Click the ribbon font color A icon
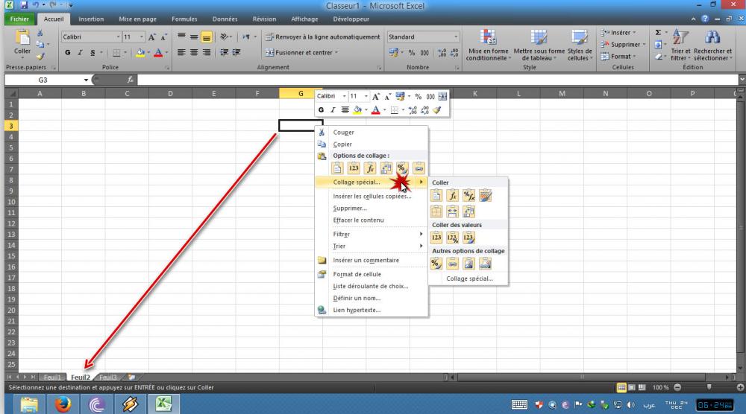Viewport: 746px width, 414px height. click(x=158, y=53)
